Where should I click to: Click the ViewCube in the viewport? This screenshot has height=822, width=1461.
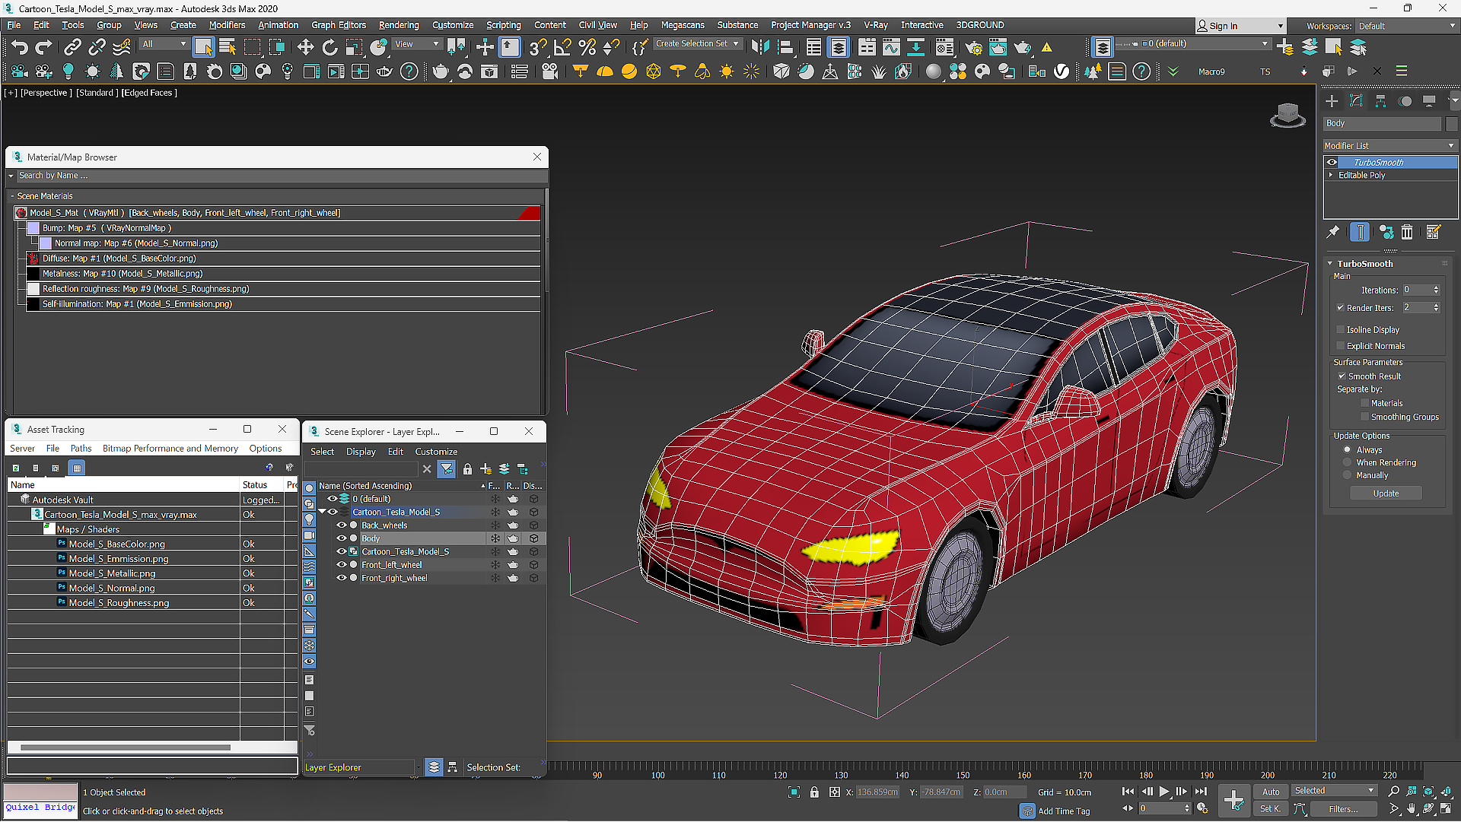[1288, 116]
